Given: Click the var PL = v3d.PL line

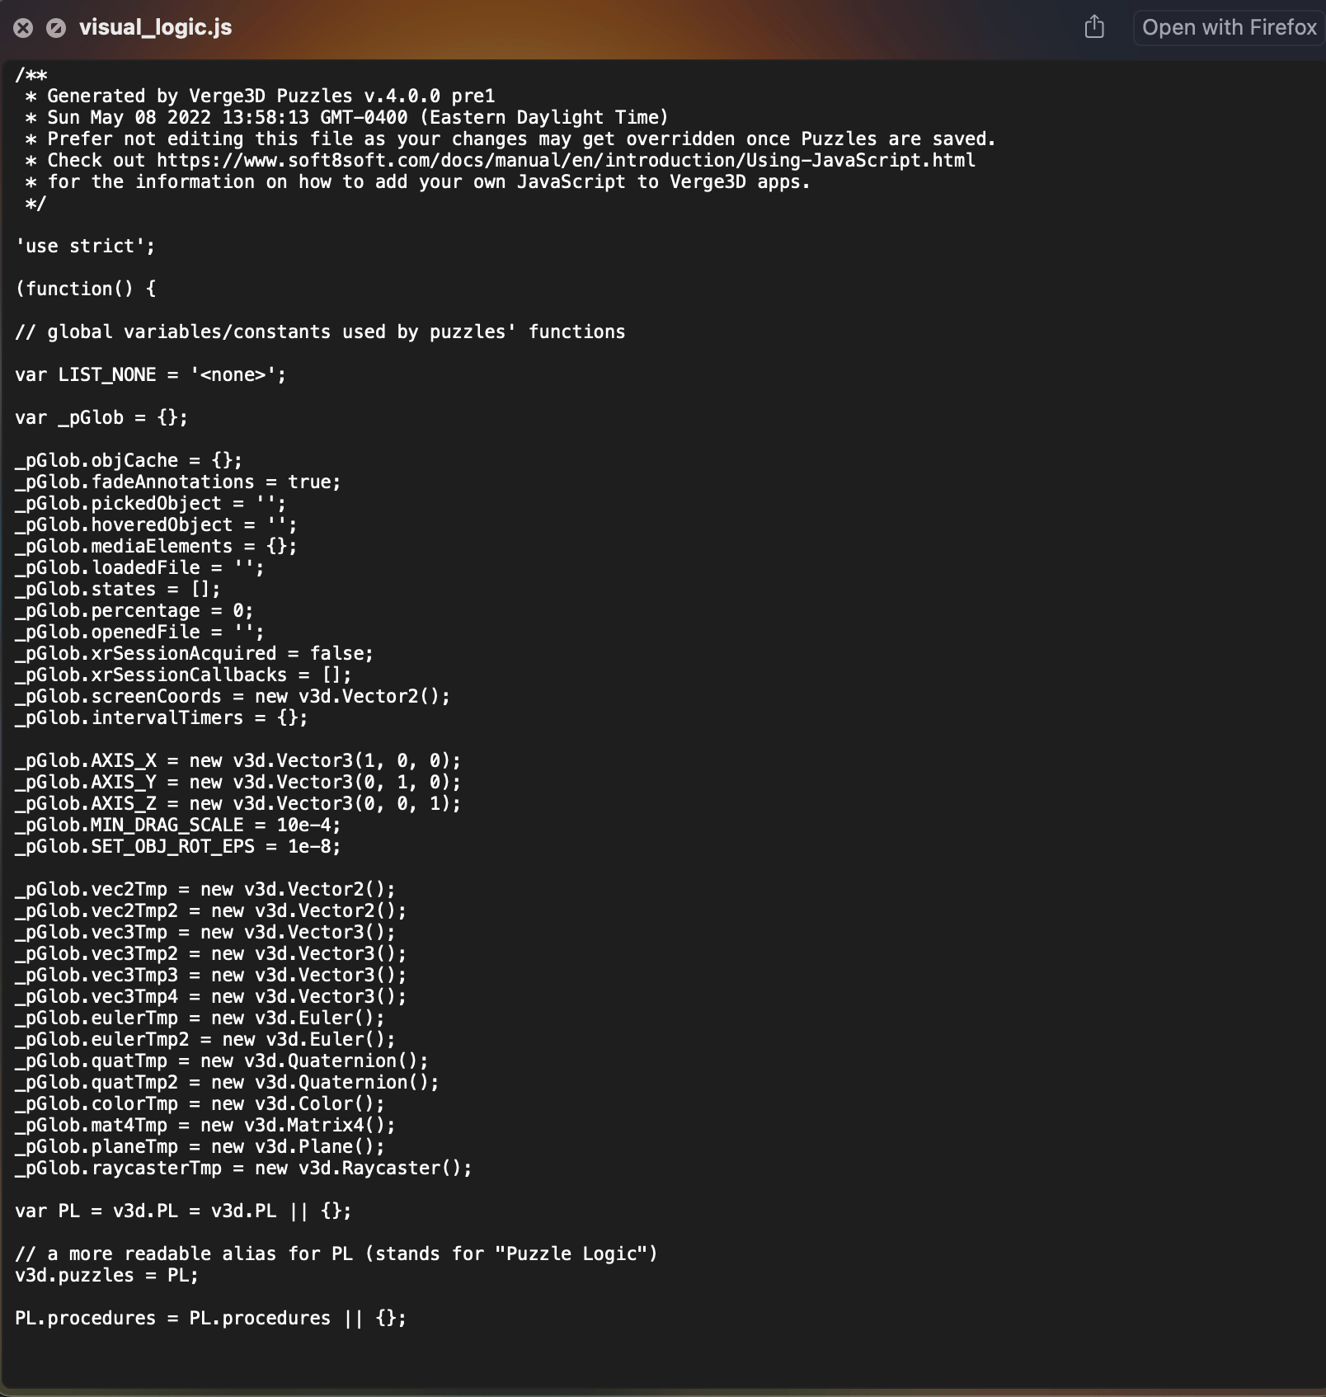Looking at the screenshot, I should pyautogui.click(x=183, y=1211).
